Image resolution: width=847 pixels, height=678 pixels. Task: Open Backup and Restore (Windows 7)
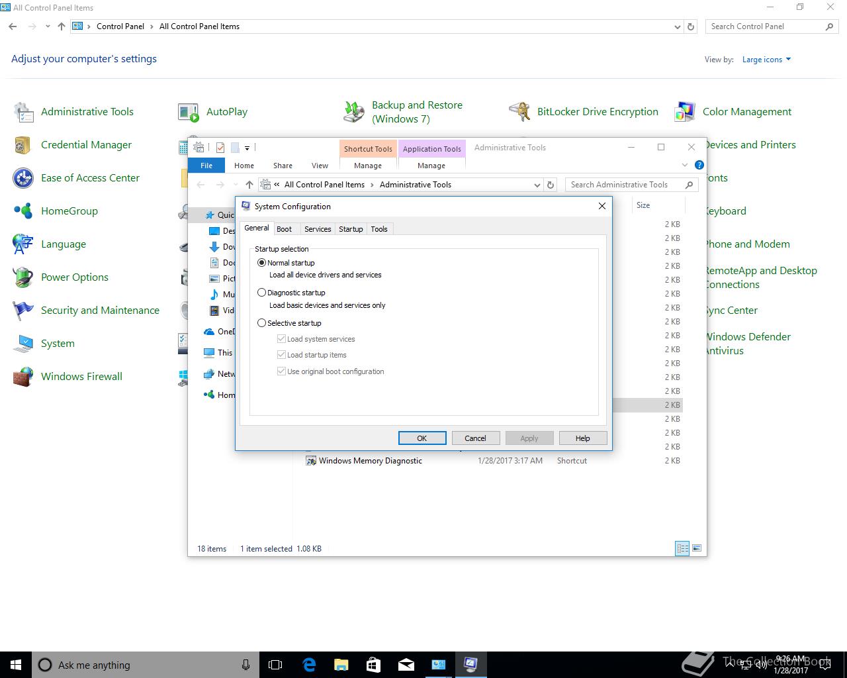403,112
